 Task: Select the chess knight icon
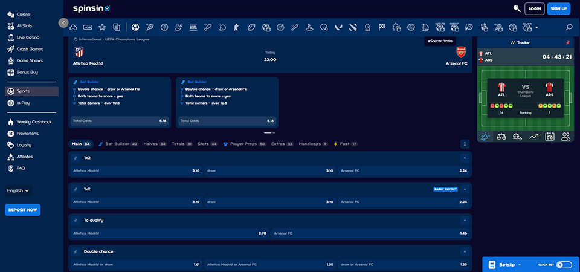coord(367,27)
